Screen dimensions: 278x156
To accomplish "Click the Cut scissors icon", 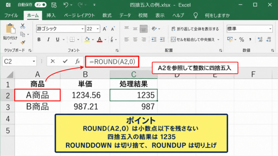I will (x=23, y=26).
